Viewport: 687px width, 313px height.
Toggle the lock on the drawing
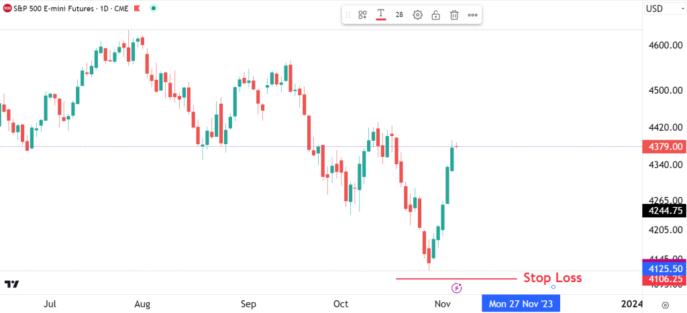435,15
